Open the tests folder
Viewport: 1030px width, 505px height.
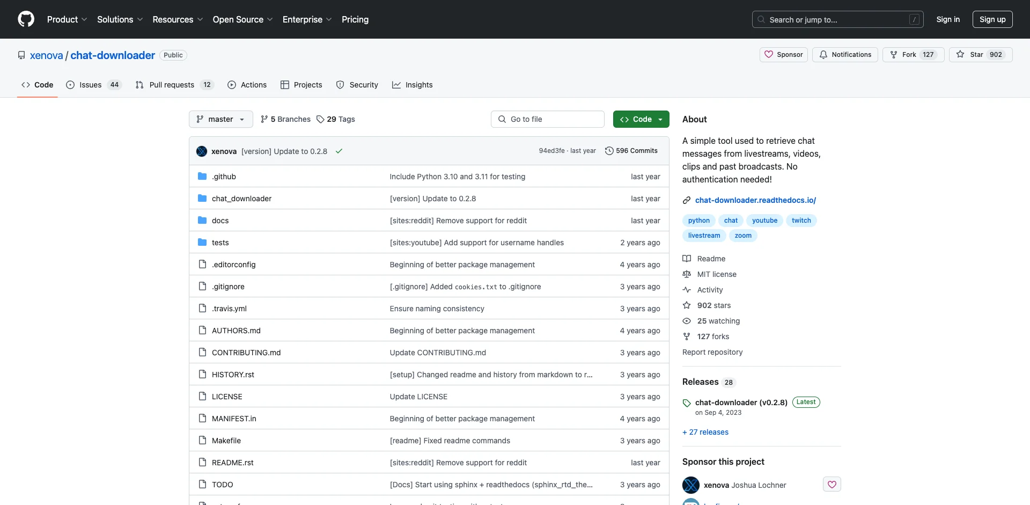(220, 243)
